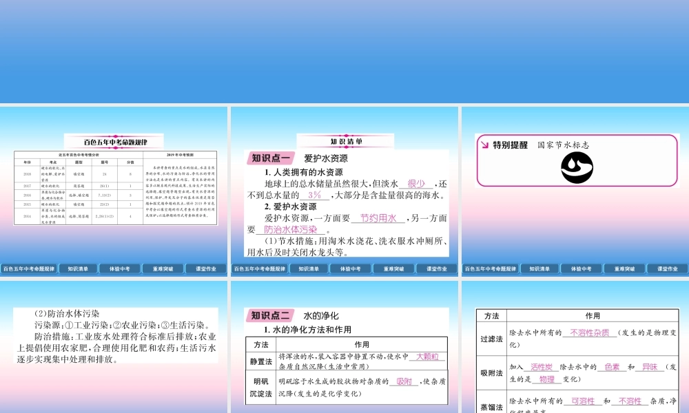Click the pink answer 活性炭
The image size is (689, 413).
[541, 367]
